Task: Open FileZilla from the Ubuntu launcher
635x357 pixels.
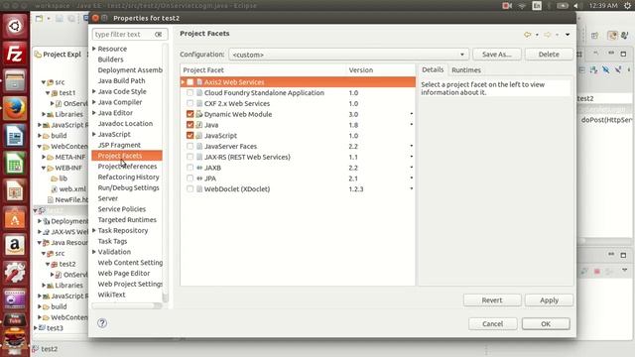Action: tap(15, 54)
